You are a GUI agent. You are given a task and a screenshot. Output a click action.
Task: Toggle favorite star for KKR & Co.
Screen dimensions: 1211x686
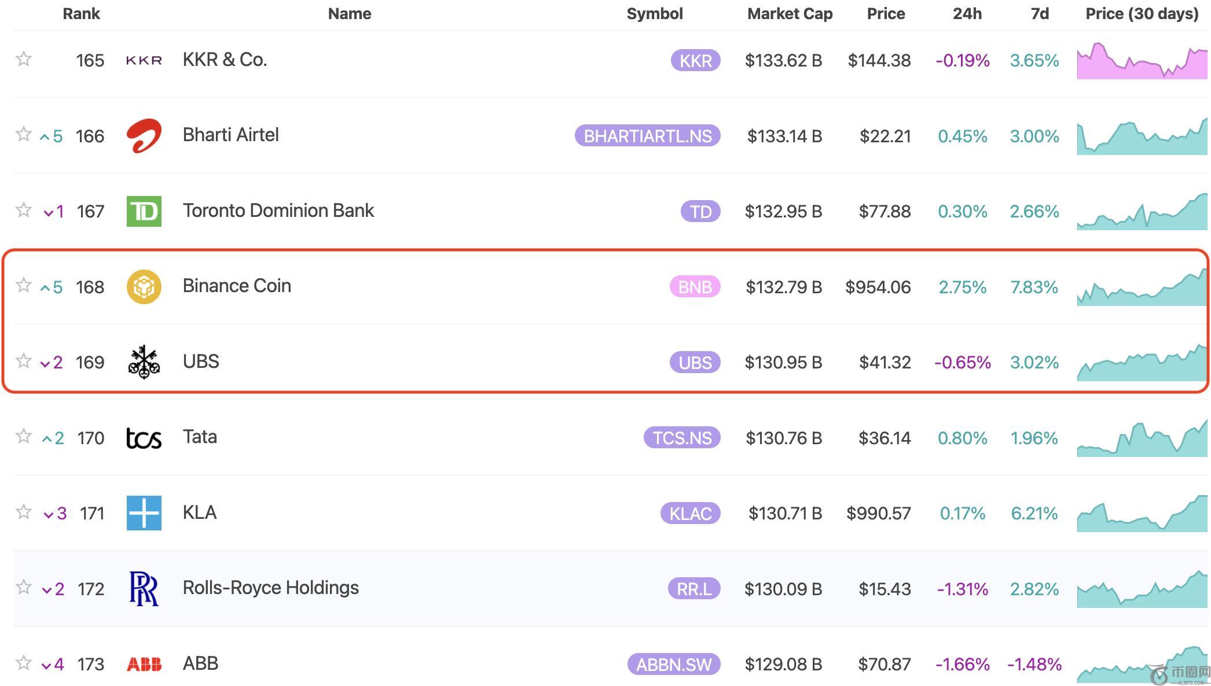point(24,59)
